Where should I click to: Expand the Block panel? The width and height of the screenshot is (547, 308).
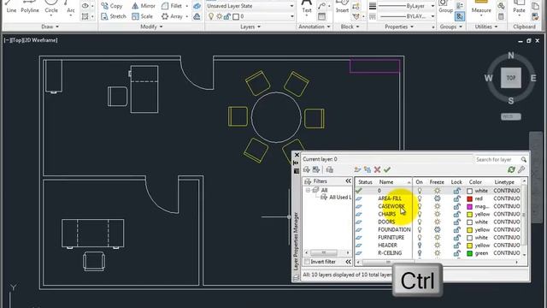click(350, 27)
